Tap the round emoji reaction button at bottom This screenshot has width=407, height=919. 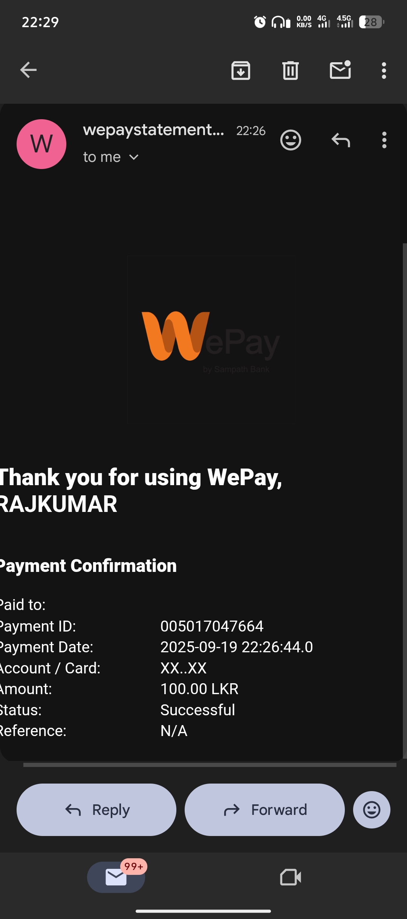[372, 810]
